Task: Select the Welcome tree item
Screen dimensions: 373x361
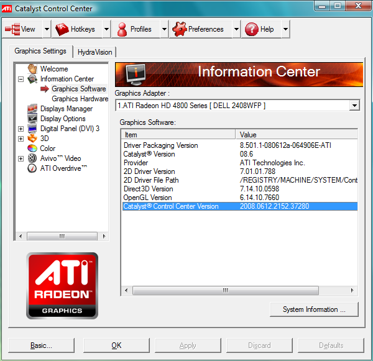Action: [54, 69]
